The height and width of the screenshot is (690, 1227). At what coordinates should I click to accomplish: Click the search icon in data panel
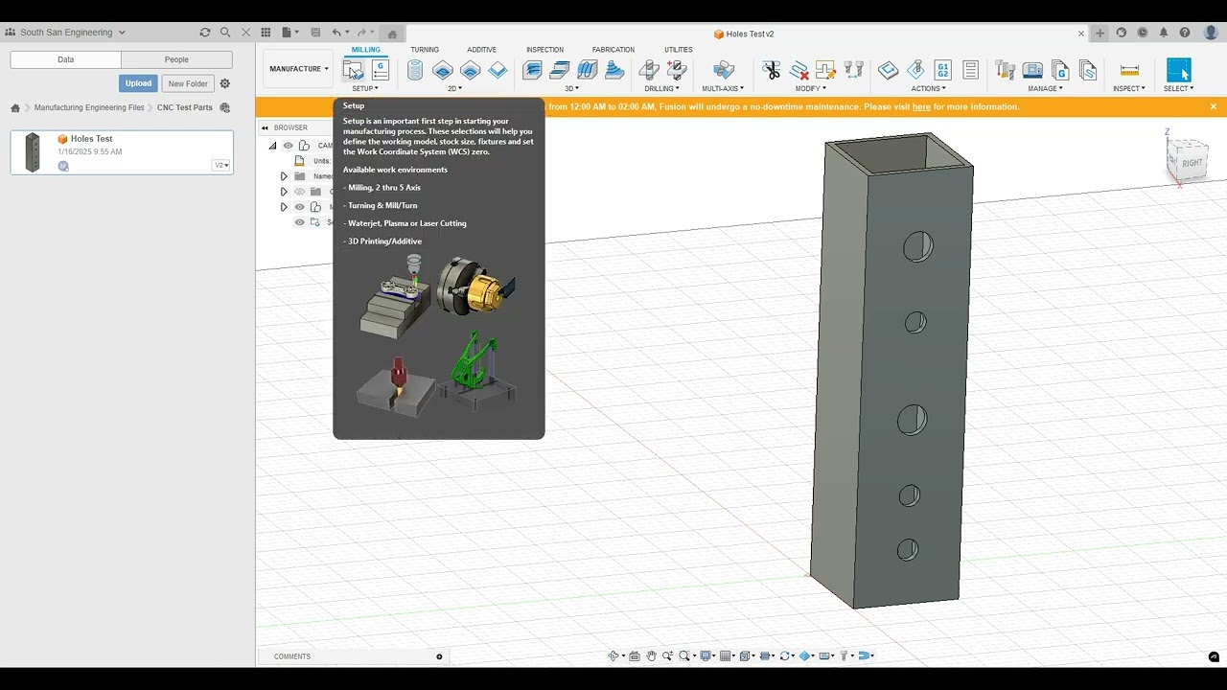(x=225, y=33)
